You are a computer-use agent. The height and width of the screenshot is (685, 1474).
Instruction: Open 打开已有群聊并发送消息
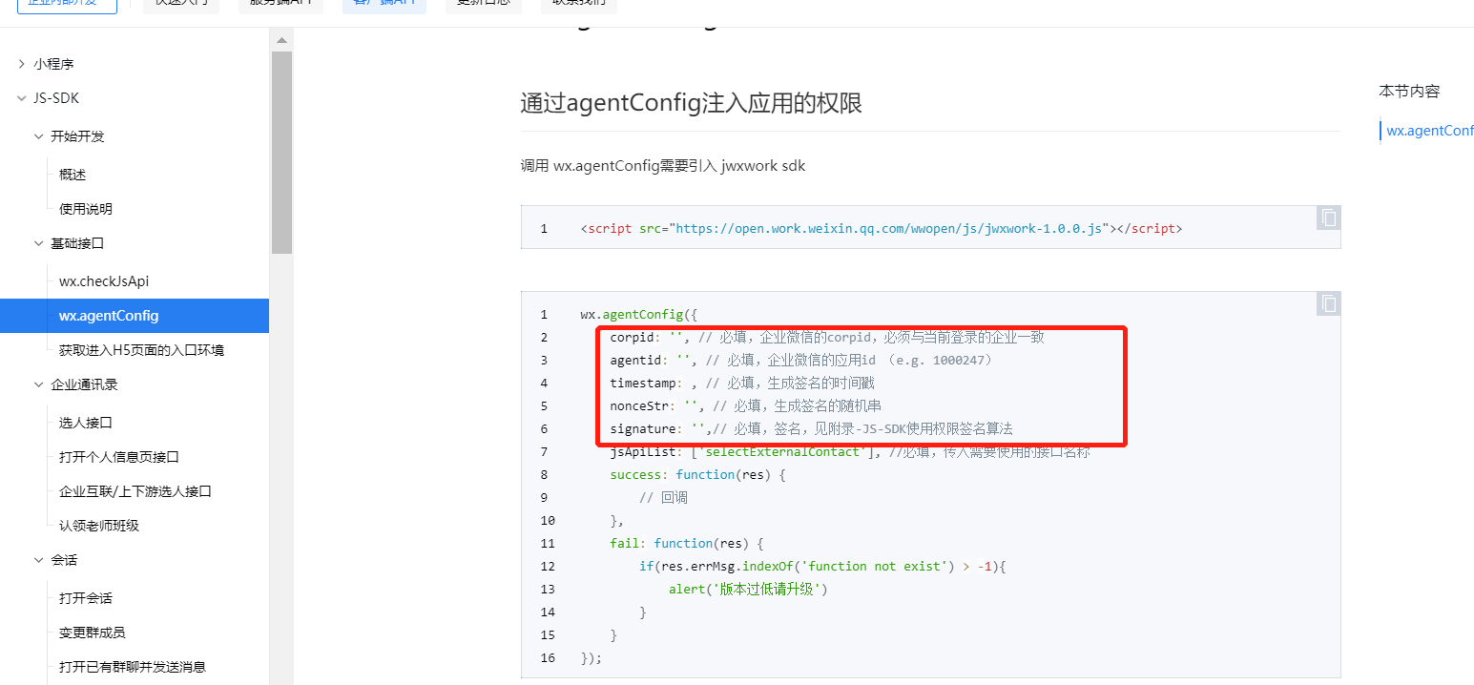click(x=133, y=667)
